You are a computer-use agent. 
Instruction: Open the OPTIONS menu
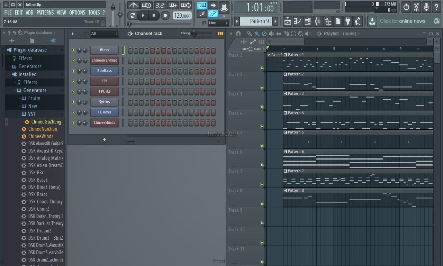[x=77, y=12]
